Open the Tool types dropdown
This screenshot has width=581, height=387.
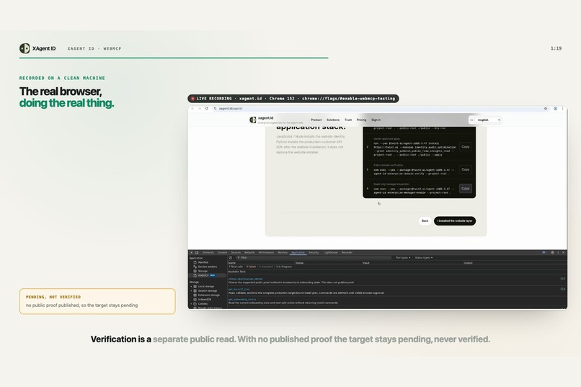[x=403, y=257]
